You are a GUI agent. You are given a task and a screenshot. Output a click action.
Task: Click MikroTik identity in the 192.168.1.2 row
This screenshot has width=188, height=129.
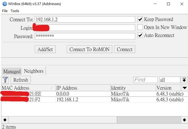click(120, 100)
